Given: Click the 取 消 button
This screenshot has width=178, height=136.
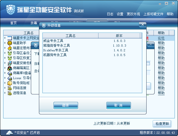Looking at the screenshot, I should tap(118, 105).
